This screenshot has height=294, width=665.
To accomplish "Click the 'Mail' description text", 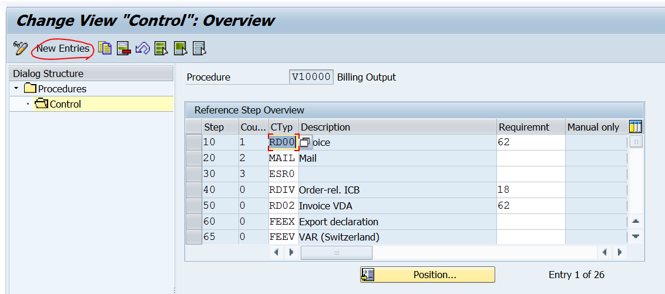I will [308, 159].
